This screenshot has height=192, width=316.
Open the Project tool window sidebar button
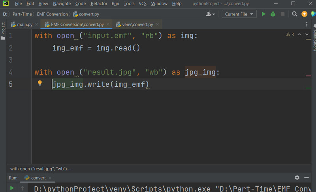[3, 31]
